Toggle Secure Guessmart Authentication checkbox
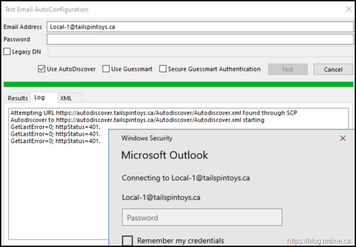This screenshot has width=356, height=247. [x=163, y=69]
